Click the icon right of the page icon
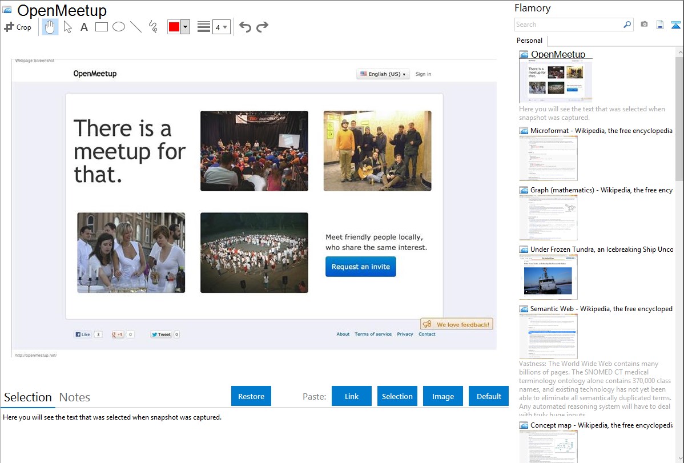684x463 pixels. (x=675, y=25)
